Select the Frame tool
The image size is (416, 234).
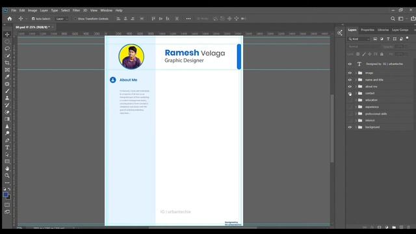point(7,70)
